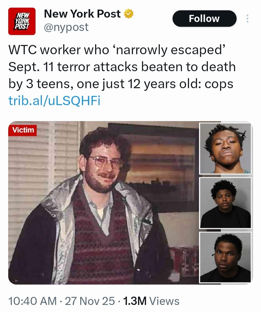Click the 10:40 AM timestamp
This screenshot has width=261, height=312.
click(33, 301)
